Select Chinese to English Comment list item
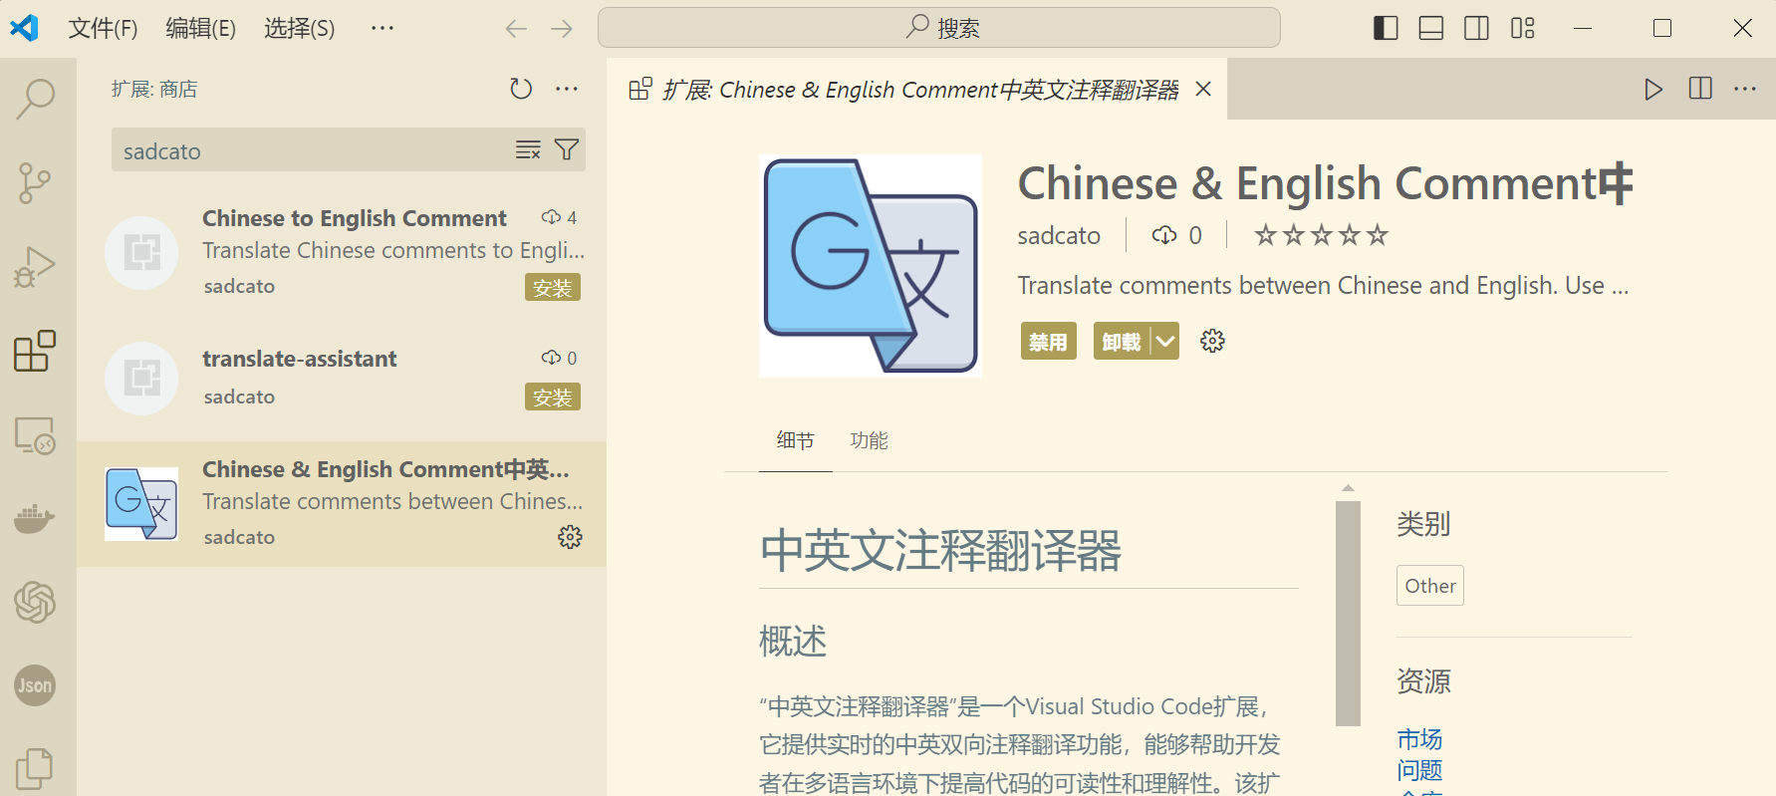 342,252
